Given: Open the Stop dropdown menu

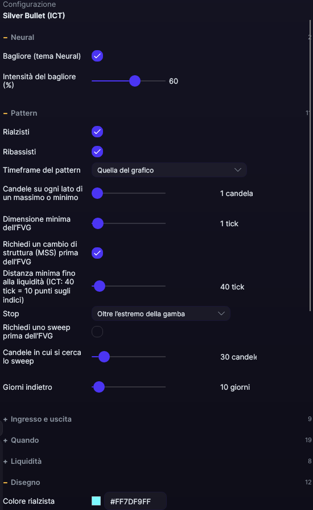Looking at the screenshot, I should (x=161, y=314).
